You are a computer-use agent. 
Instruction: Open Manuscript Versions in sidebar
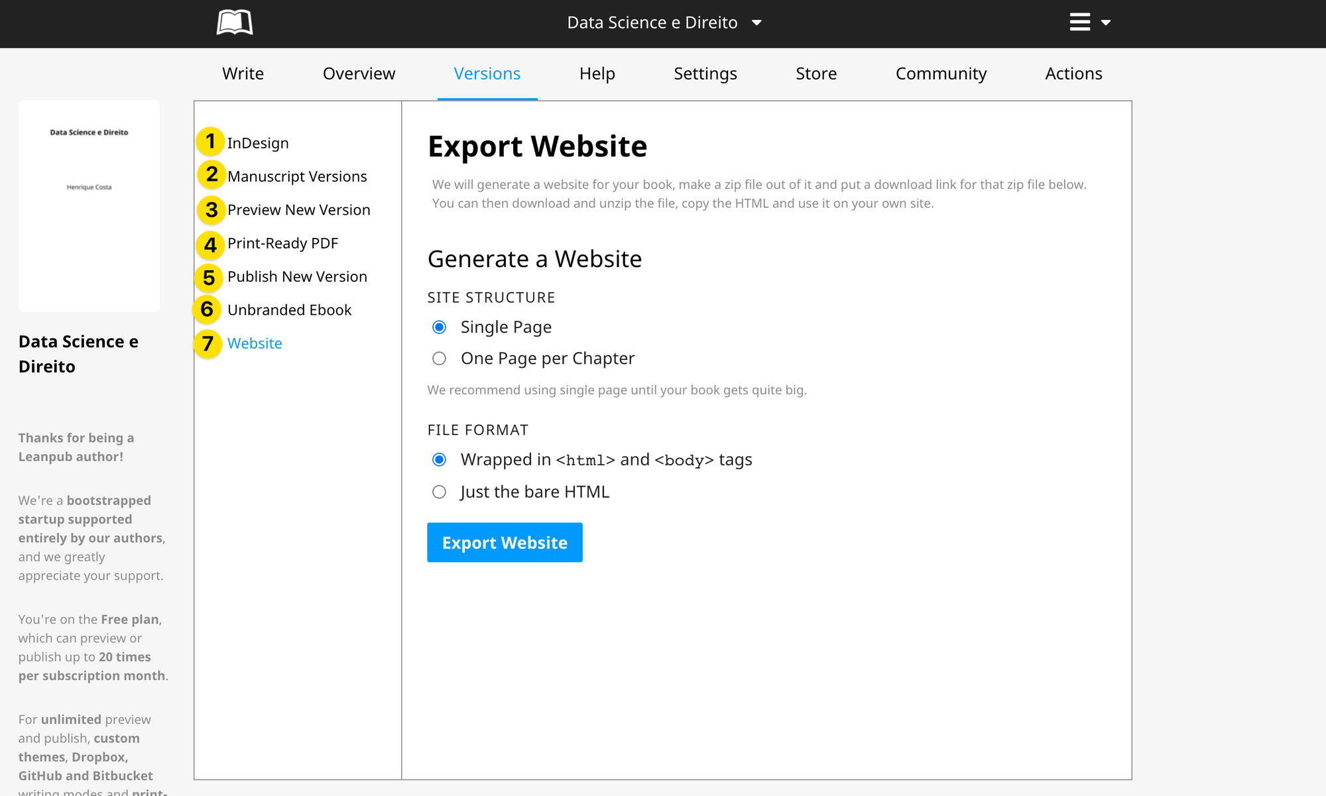pos(297,176)
